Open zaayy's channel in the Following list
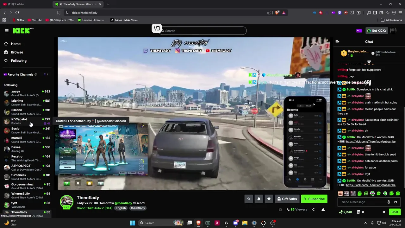Image resolution: width=405 pixels, height=228 pixels. coord(27,93)
